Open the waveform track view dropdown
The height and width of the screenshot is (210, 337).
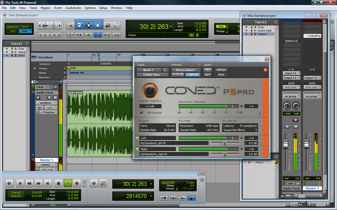(x=47, y=103)
